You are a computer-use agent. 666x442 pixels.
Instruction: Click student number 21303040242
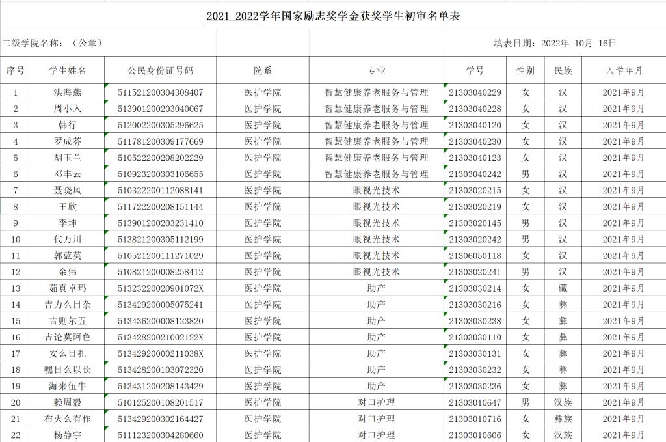pos(475,174)
